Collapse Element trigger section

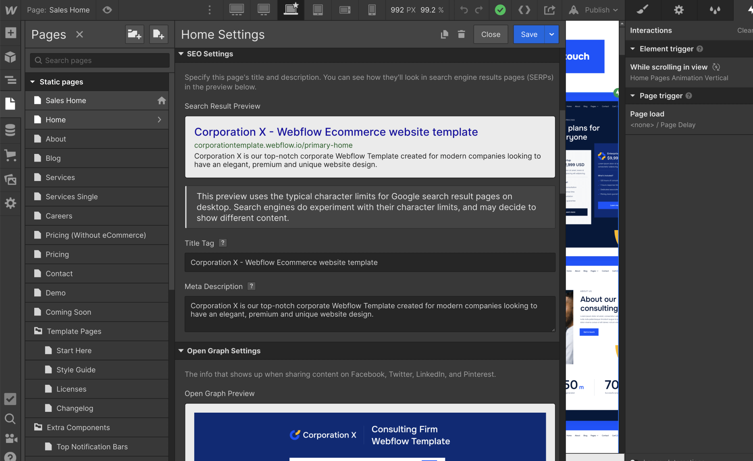click(x=633, y=49)
